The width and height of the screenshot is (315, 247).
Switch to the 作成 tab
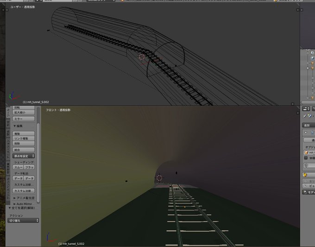point(8,123)
